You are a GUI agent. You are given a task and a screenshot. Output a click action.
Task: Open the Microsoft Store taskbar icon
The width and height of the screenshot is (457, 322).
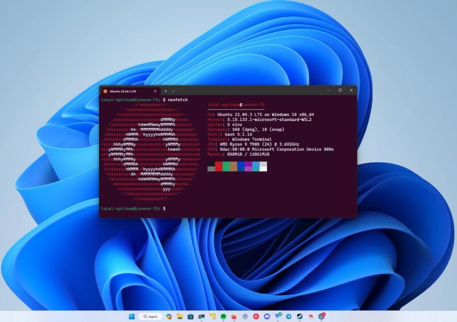(x=191, y=317)
